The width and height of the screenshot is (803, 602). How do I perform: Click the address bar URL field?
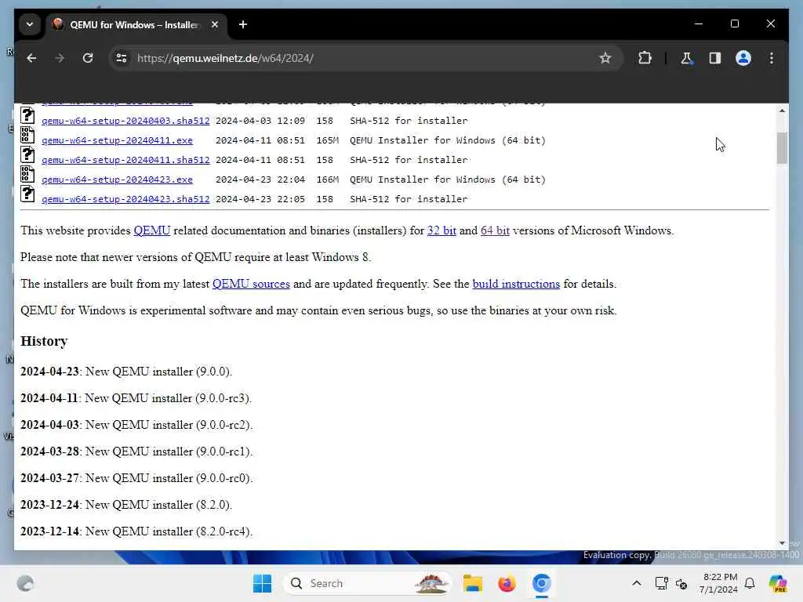tap(358, 58)
